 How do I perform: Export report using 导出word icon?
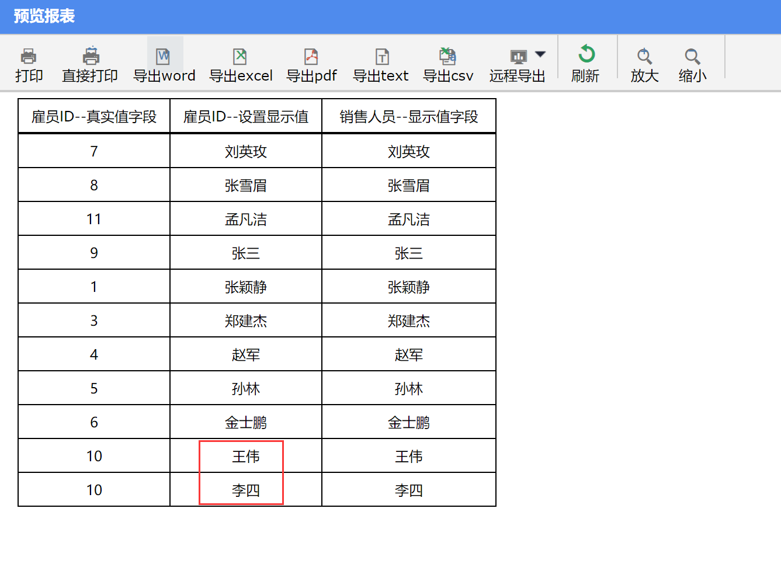click(x=164, y=57)
